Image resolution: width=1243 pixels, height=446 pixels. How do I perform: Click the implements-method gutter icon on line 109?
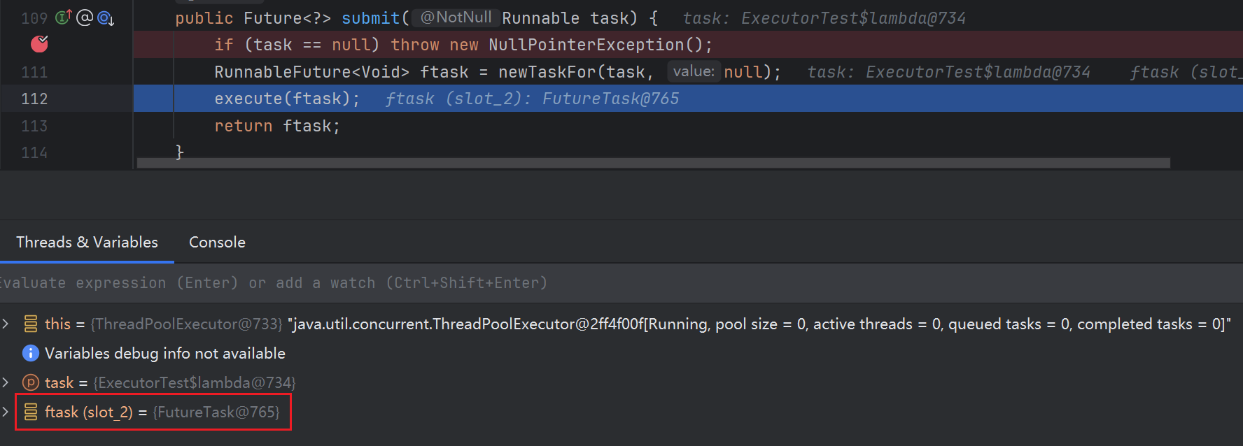(63, 17)
